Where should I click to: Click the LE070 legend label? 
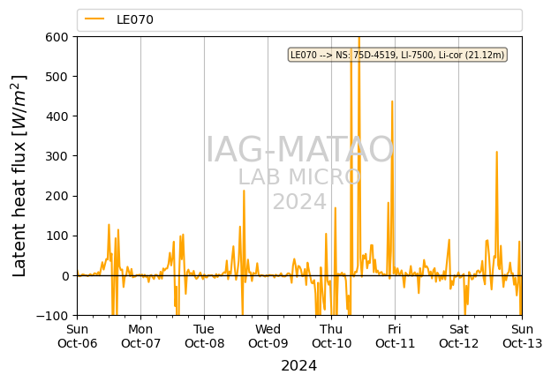(x=135, y=19)
